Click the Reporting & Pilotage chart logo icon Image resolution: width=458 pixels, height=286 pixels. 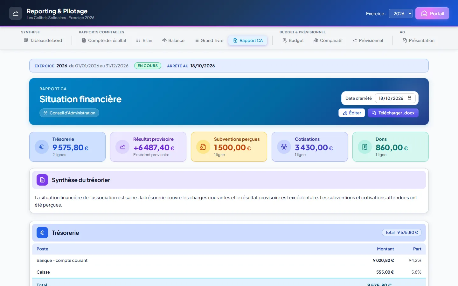(16, 13)
